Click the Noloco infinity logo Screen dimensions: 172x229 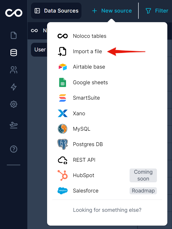[14, 13]
